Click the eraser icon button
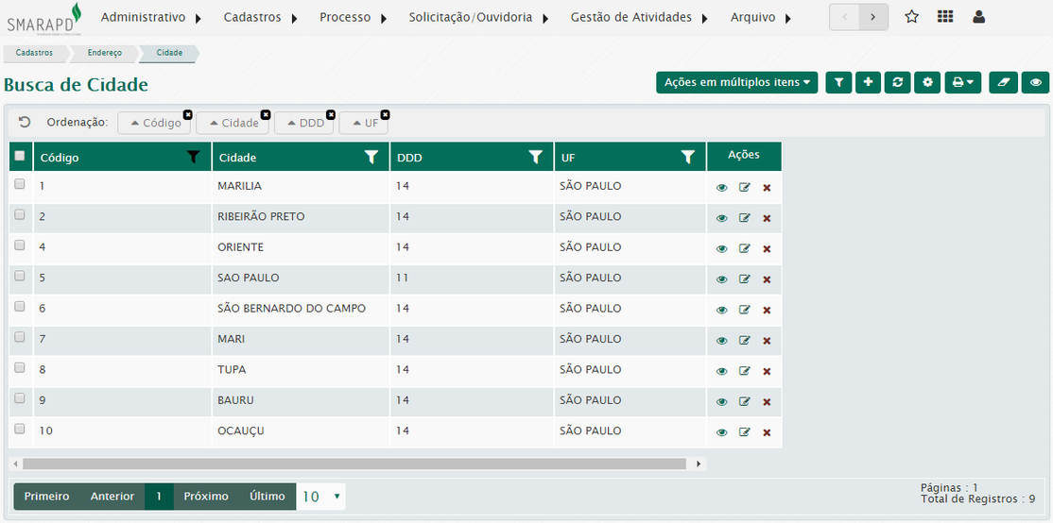Viewport: 1053px width, 523px height. 1004,83
